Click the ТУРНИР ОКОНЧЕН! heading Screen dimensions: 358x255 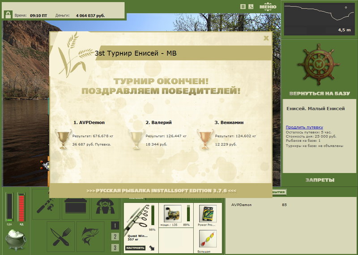[x=161, y=81]
